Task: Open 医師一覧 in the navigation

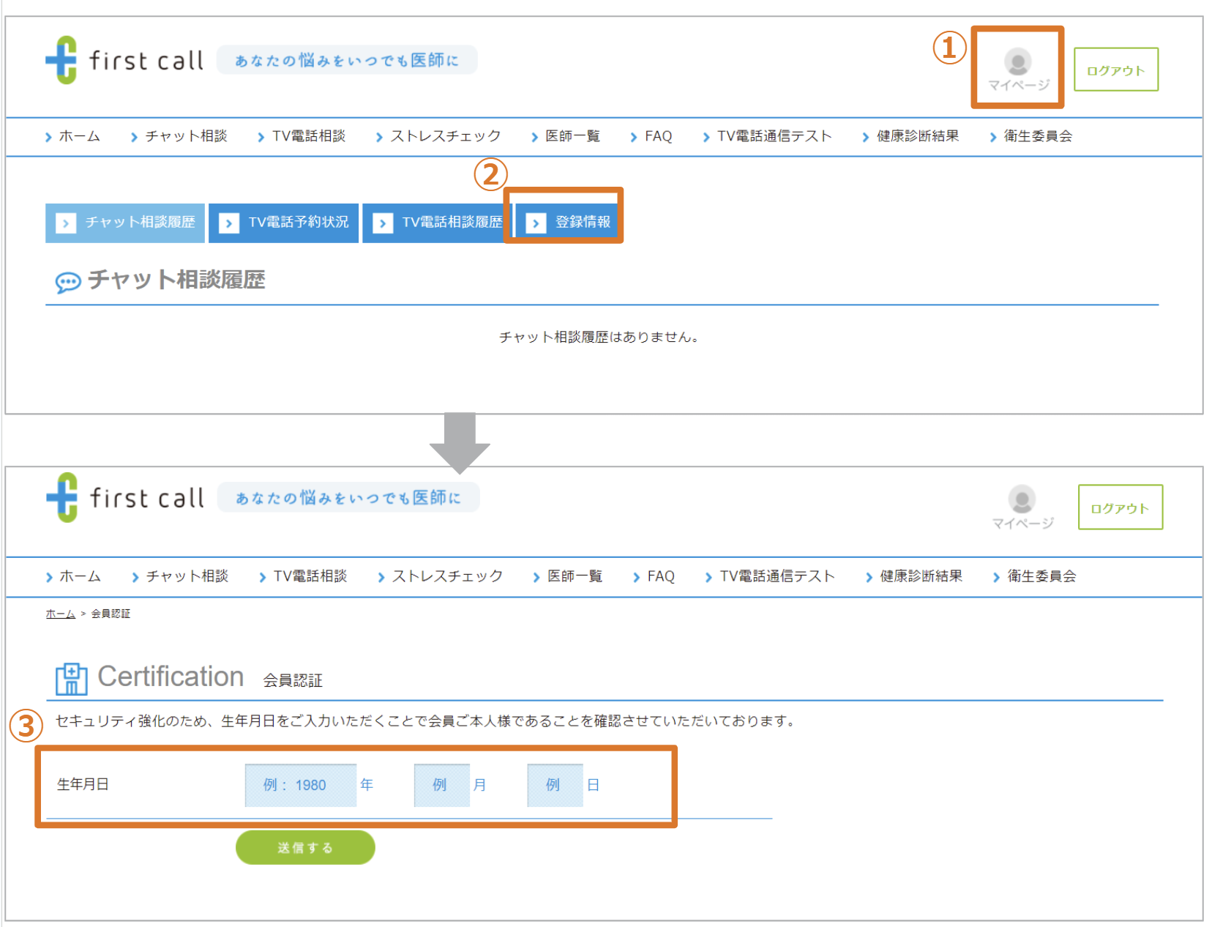Action: tap(572, 135)
